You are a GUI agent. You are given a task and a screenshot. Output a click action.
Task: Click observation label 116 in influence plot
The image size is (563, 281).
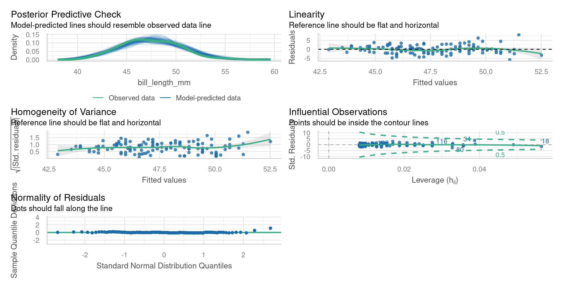point(442,142)
